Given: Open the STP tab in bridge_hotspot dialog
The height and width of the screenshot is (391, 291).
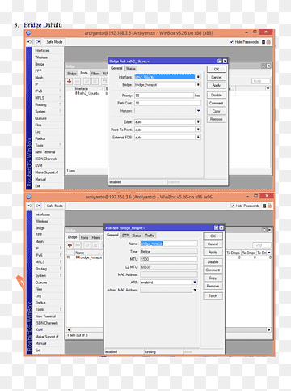Looking at the screenshot, I should 125,236.
